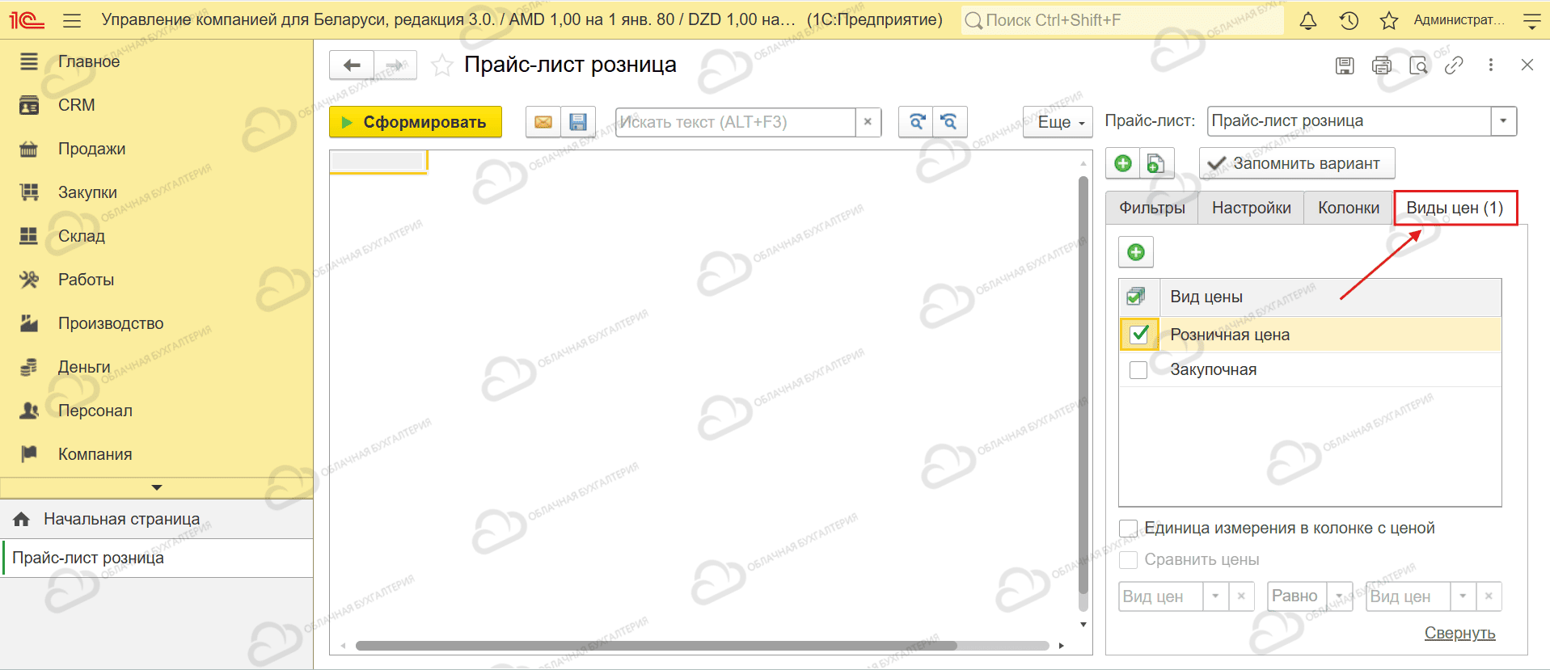Add Прайс-лист розница to favorites with the star
Screen dimensions: 1550x670
(441, 65)
